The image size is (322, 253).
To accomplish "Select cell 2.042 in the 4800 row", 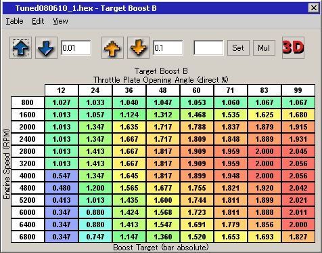I will (x=298, y=188).
